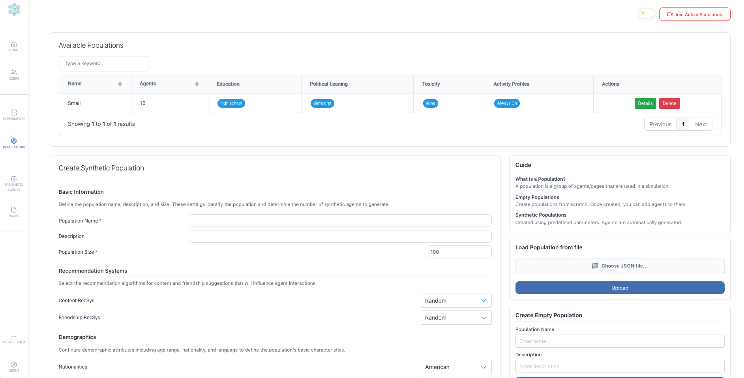Open Pages section in sidebar
The image size is (744, 378).
point(14,212)
